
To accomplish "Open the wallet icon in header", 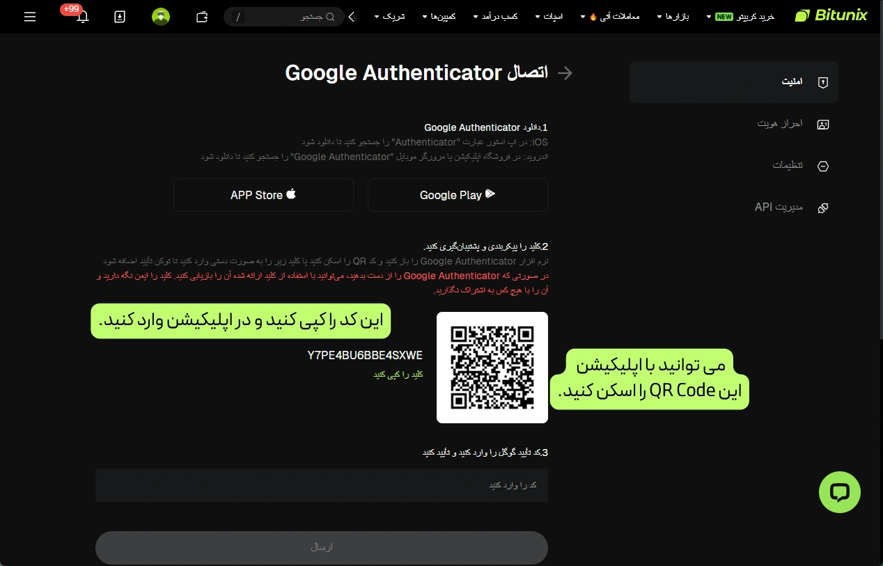I will click(202, 17).
